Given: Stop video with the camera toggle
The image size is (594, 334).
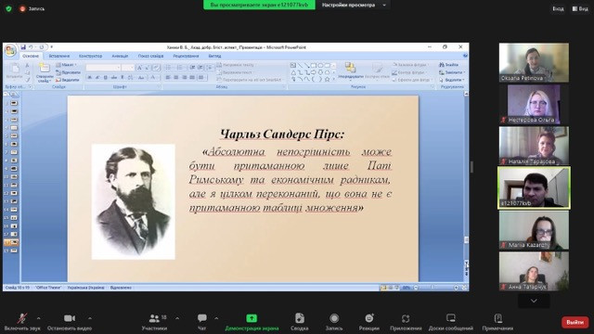Looking at the screenshot, I should 70,318.
